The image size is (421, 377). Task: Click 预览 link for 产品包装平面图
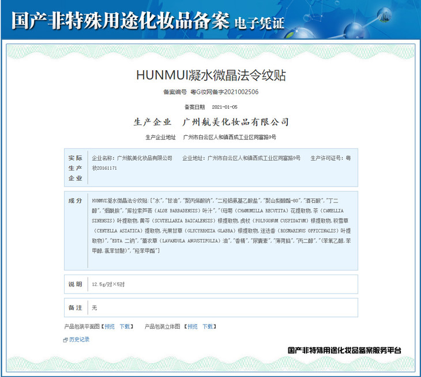point(110,326)
